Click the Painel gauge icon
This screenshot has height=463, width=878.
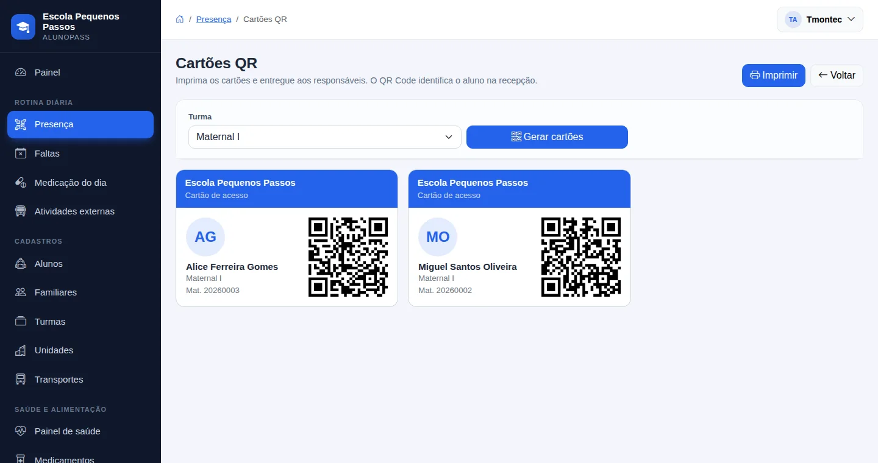[21, 72]
